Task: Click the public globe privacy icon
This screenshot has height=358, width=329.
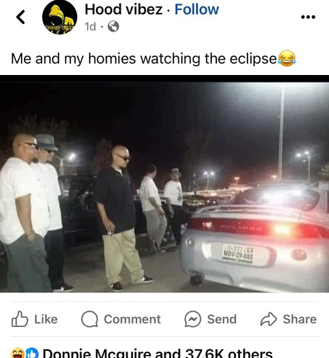Action: [x=113, y=26]
